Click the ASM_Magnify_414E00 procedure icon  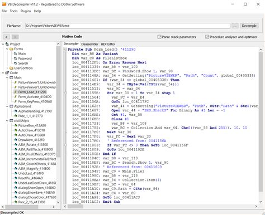click(x=16, y=169)
